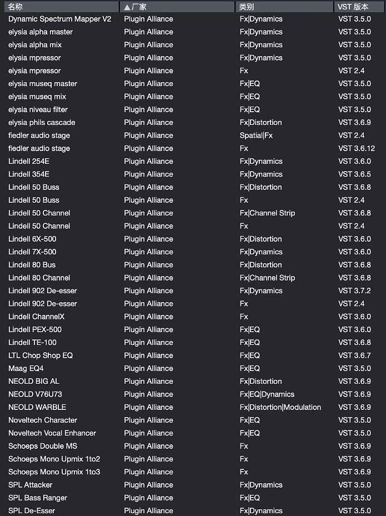Choose the Schoeps Double MS plugin
This screenshot has height=516, width=386.
coord(43,446)
